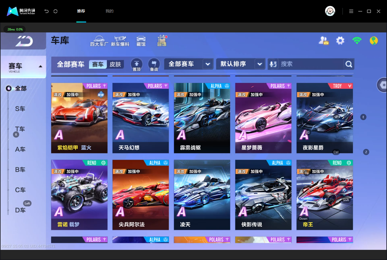Select the D车 category filter
The width and height of the screenshot is (387, 260).
20,210
